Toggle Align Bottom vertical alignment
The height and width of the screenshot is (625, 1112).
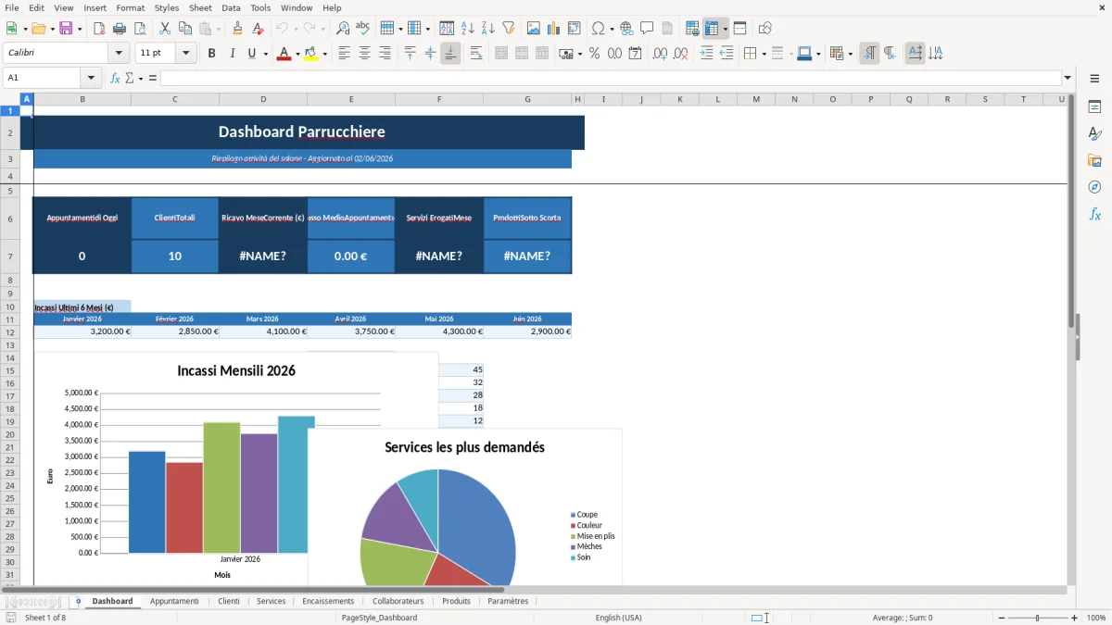(x=450, y=54)
